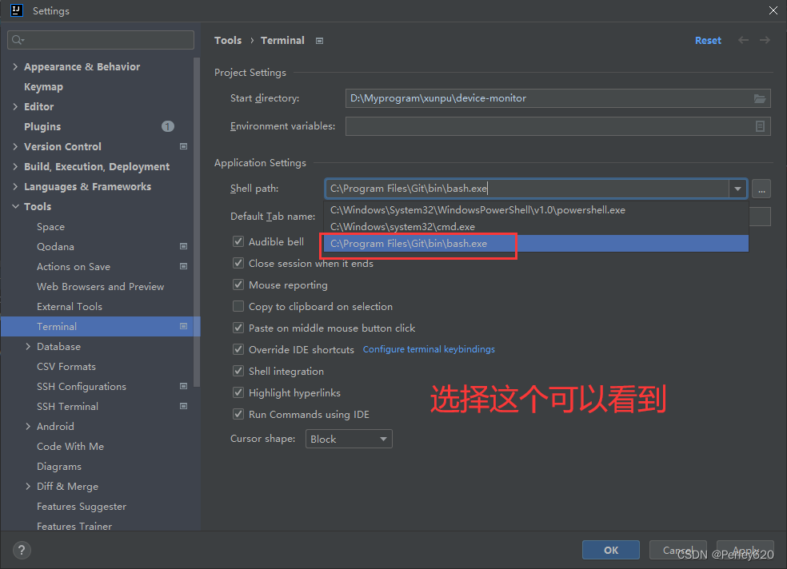The width and height of the screenshot is (787, 569).
Task: Click project icon beside SSH Terminal
Action: click(184, 406)
